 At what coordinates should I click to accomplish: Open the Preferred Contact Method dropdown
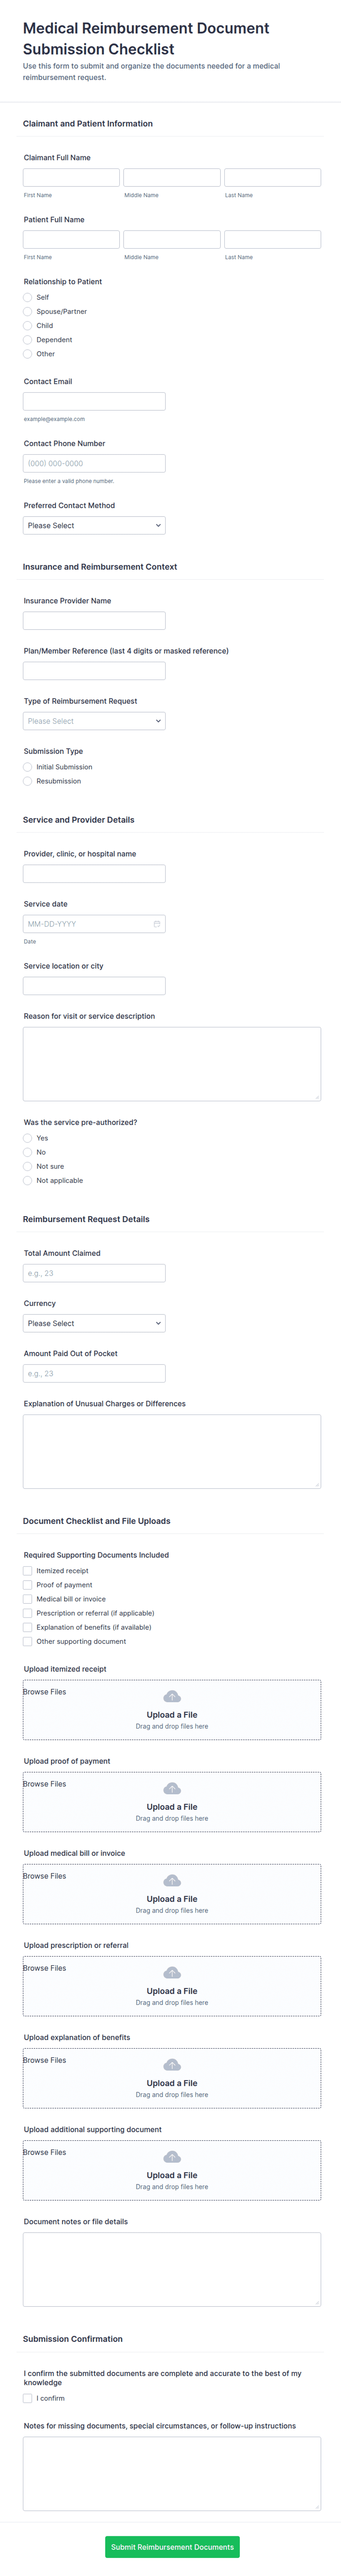[94, 526]
